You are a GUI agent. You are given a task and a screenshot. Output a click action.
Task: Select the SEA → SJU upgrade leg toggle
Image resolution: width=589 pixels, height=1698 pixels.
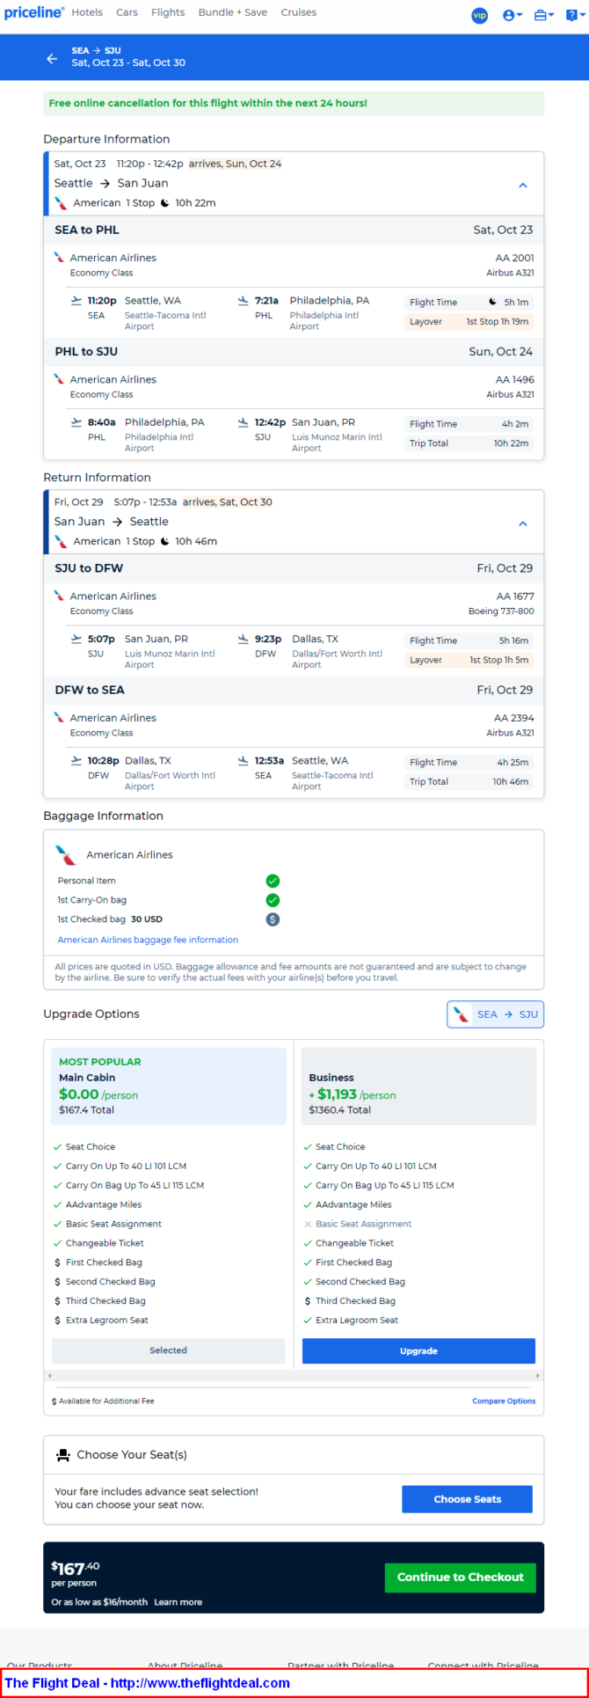tap(496, 1014)
